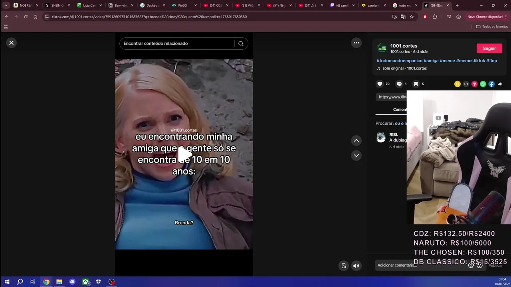
Task: Click the TikTok URL in address bar
Action: point(149,17)
